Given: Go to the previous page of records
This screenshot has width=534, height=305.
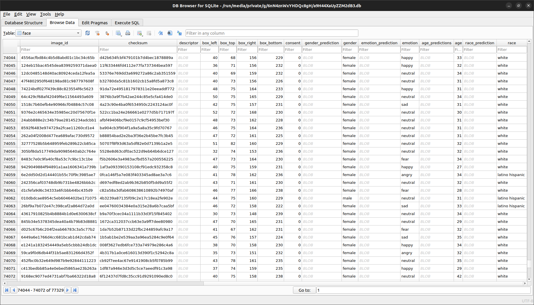Looking at the screenshot, I should tap(14, 290).
